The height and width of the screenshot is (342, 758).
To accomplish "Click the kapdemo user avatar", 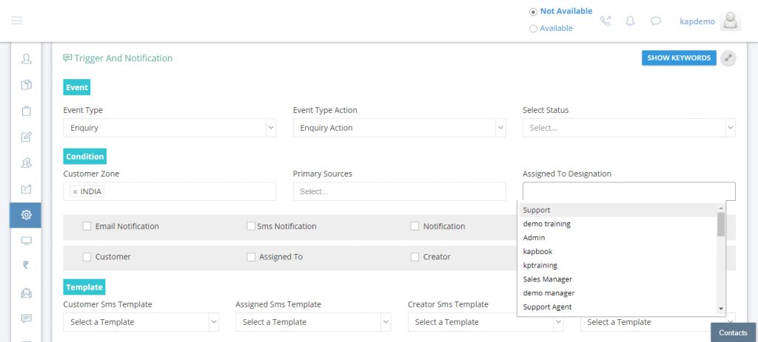I will 730,21.
